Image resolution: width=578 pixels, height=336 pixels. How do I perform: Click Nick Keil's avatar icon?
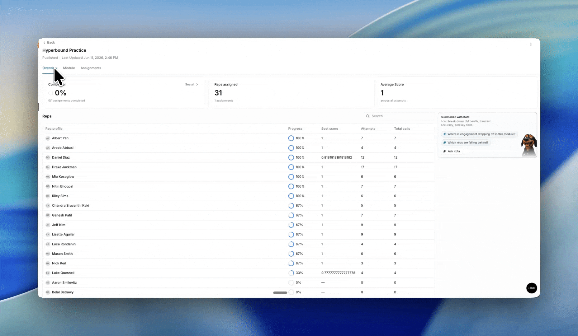(48, 263)
